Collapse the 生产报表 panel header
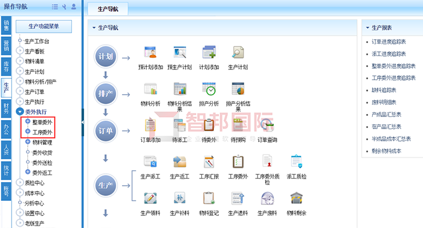This screenshot has height=228, width=423. [367, 28]
